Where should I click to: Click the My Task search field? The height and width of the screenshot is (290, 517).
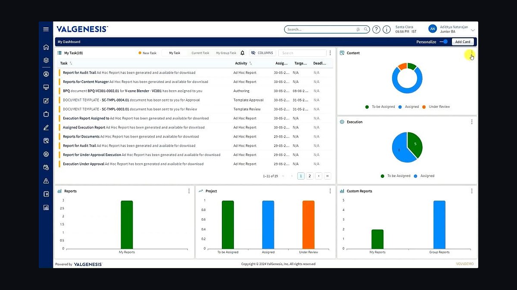302,53
